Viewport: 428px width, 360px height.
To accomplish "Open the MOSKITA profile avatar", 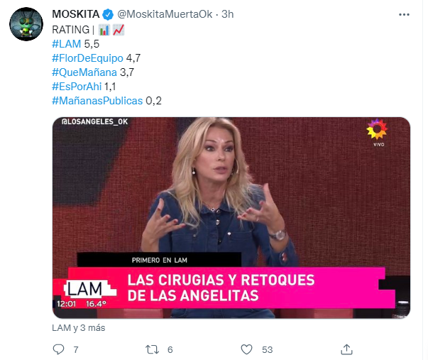I will tap(26, 24).
